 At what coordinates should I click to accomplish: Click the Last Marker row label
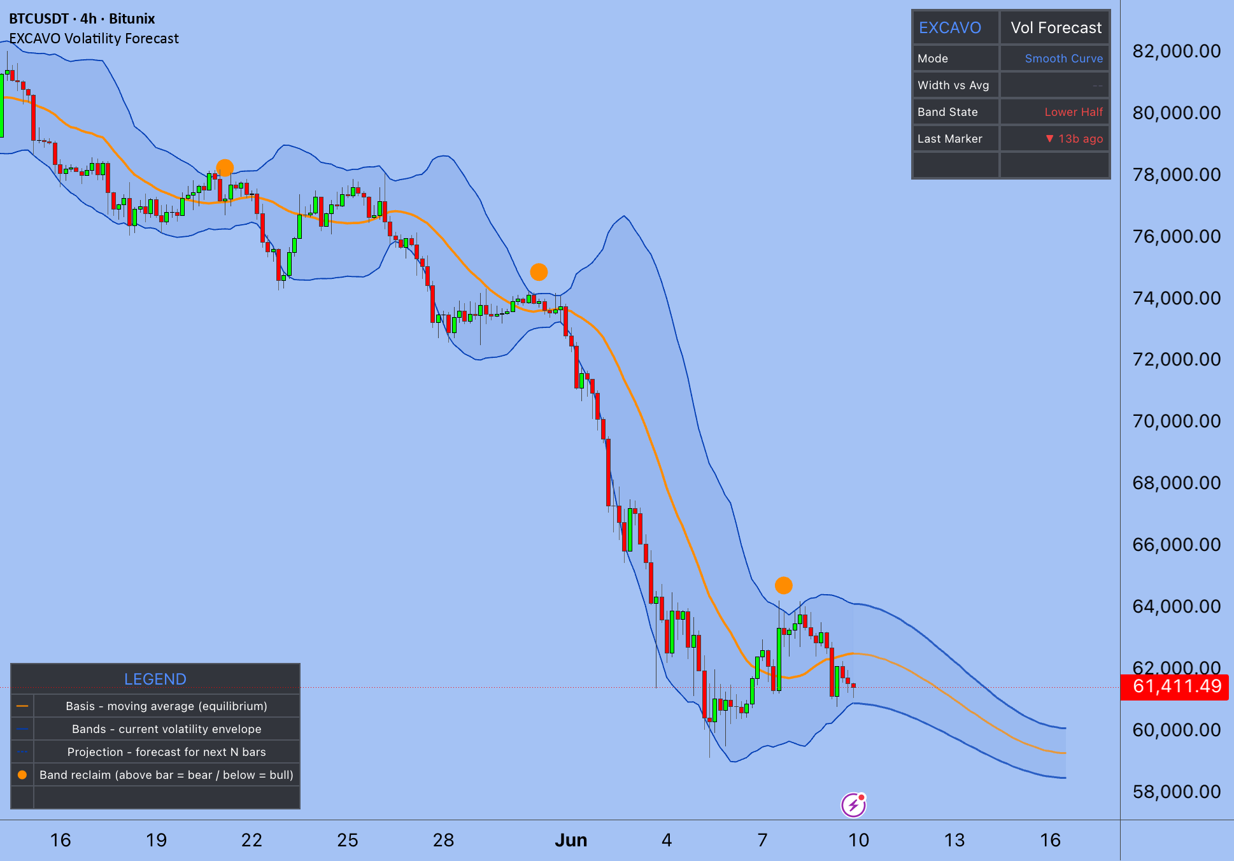(x=949, y=139)
